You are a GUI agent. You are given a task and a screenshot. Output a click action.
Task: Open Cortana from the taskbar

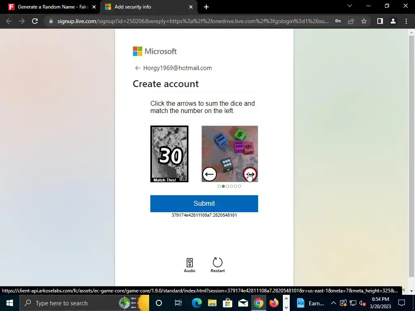tap(159, 303)
